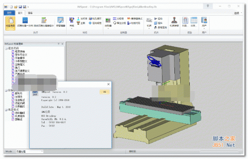Image resolution: width=248 pixels, height=159 pixels.
Task: Open the machine tool dropdown in ribbon
Action: tap(149, 28)
